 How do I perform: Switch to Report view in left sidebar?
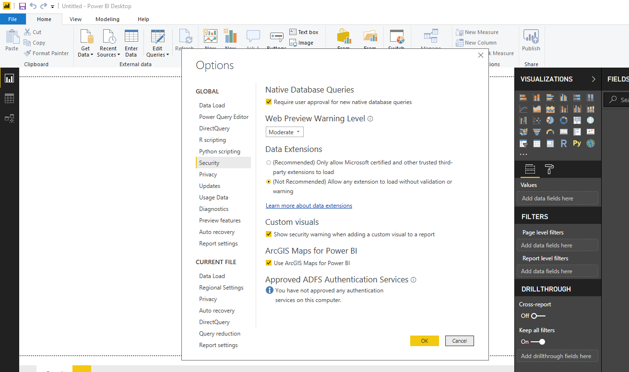click(x=9, y=79)
